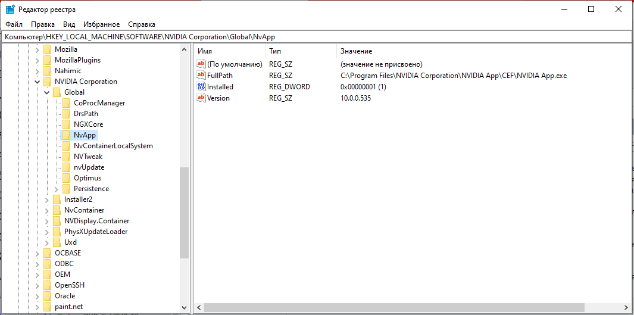
Task: Click the Installer2 folder icon
Action: [57, 199]
